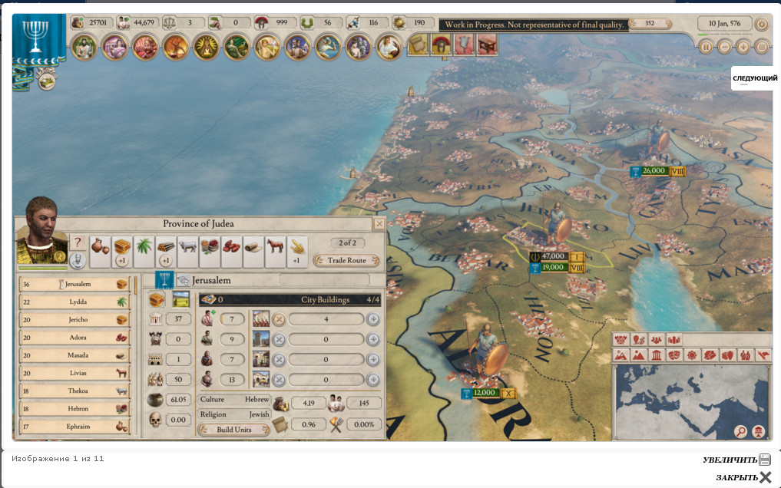Image resolution: width=781 pixels, height=488 pixels.
Task: Click the marble bust icon under question mark
Action: tap(78, 260)
